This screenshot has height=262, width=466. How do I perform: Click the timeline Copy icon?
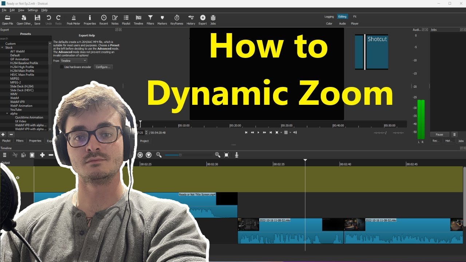coord(24,155)
